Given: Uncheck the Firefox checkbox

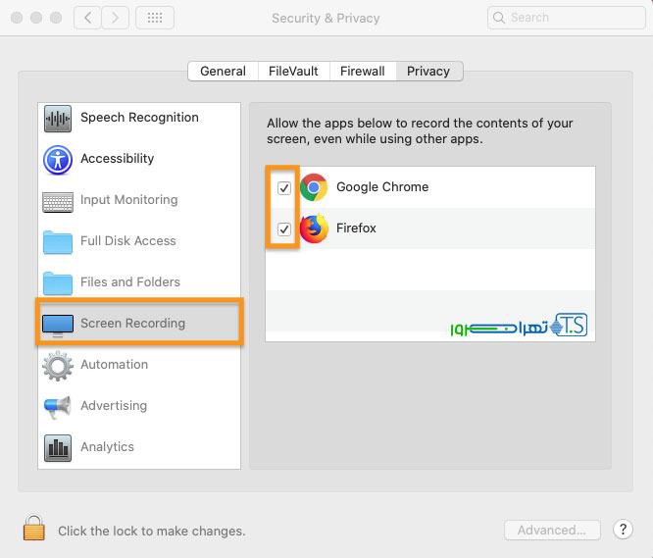Looking at the screenshot, I should tap(284, 229).
